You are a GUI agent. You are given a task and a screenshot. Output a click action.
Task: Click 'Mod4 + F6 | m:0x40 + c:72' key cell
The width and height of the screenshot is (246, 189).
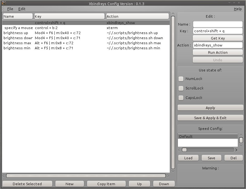[x=58, y=33]
